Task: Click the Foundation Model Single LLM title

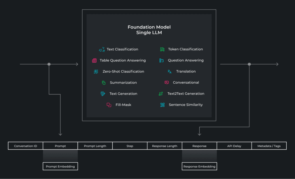Action: (x=149, y=30)
